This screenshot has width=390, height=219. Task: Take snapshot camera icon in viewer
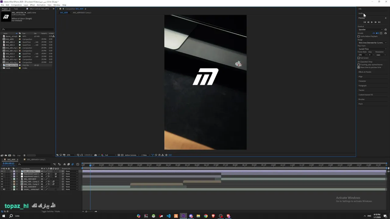click(95, 155)
